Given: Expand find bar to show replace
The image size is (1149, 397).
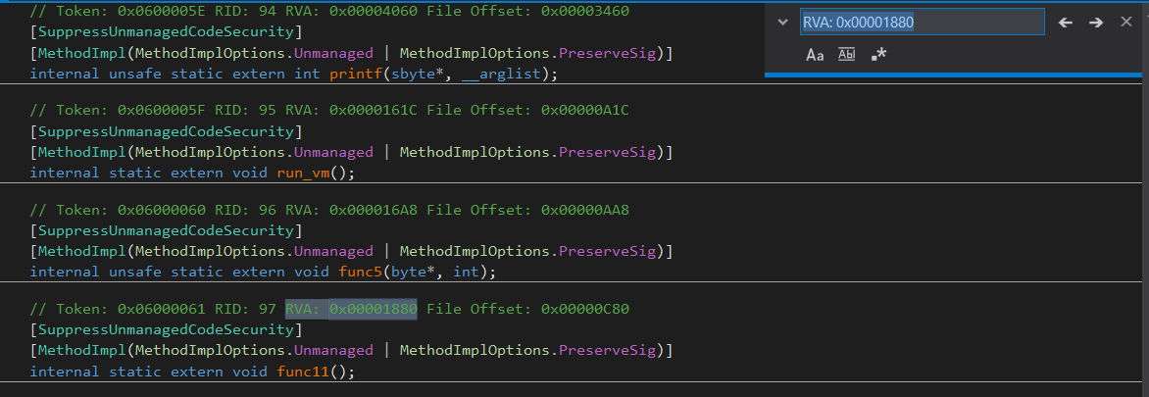Looking at the screenshot, I should [782, 22].
